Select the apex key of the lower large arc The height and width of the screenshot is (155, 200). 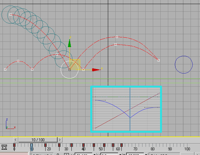pos(115,45)
